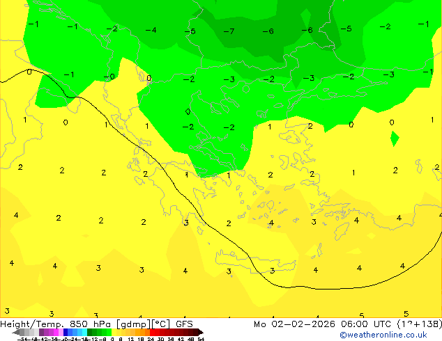Click the dark green swatch in the legend
Viewport: 442px width, 341px height.
90,332
